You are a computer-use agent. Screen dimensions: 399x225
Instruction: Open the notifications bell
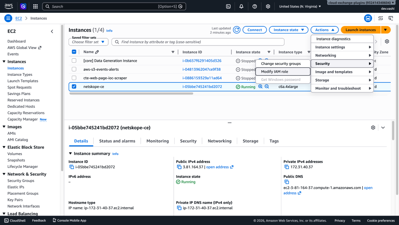[x=241, y=6]
